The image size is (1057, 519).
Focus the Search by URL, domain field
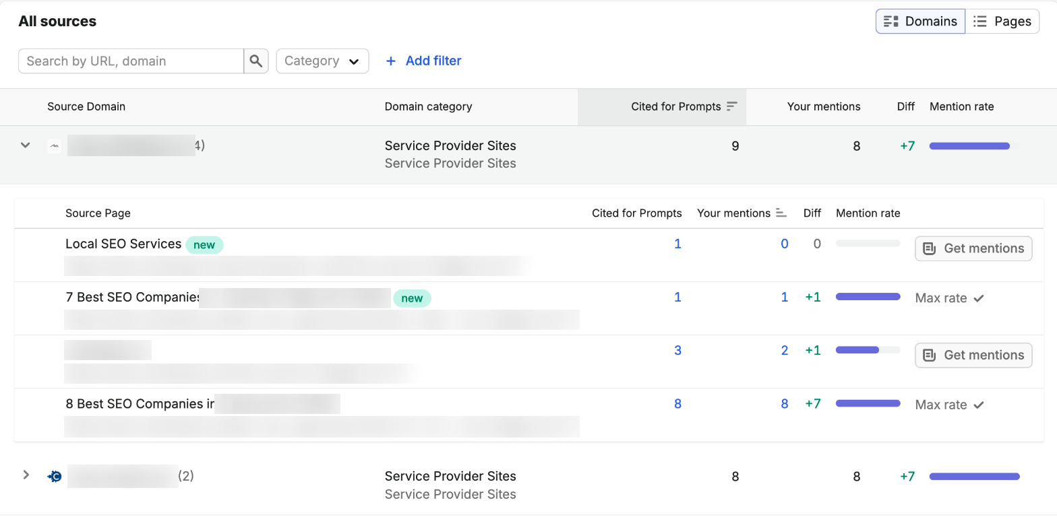click(x=131, y=61)
